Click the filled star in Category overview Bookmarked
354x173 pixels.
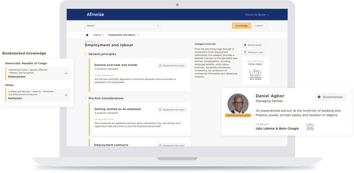coord(245,45)
